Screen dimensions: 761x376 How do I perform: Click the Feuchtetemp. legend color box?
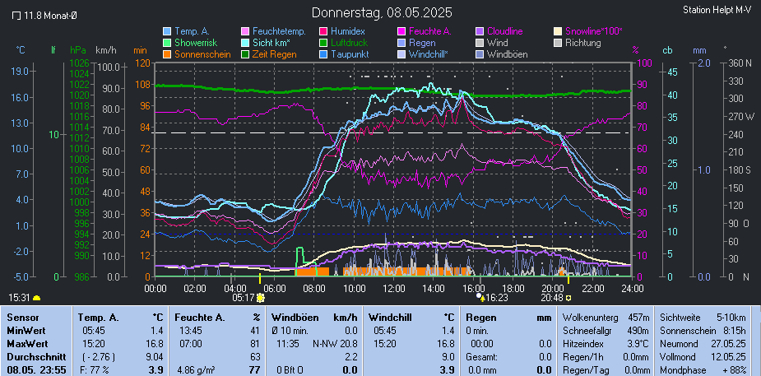(245, 31)
